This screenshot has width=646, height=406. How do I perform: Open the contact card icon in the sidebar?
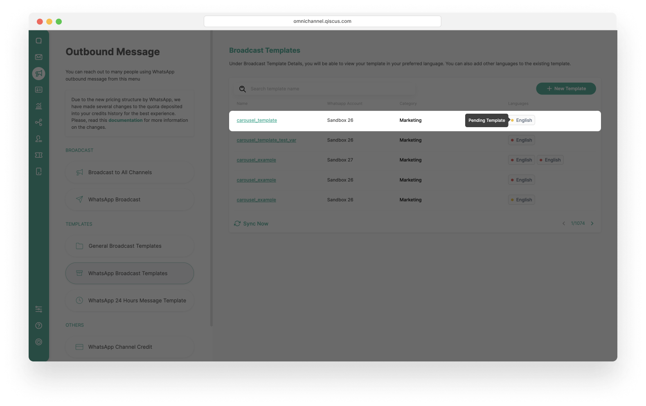38,90
